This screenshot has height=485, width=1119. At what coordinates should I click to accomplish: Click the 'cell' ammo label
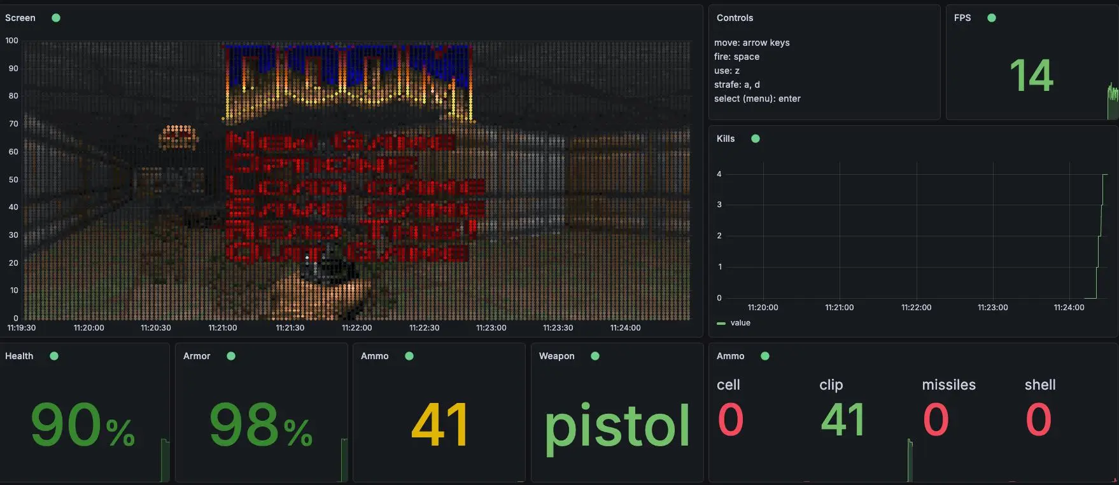[x=728, y=385]
